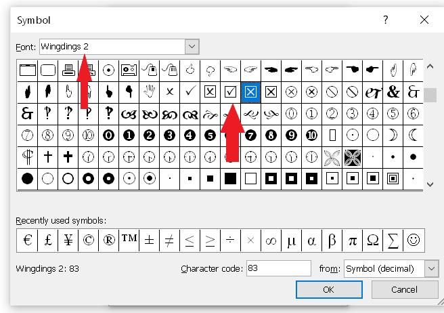The height and width of the screenshot is (313, 444).
Task: Choose the euro sign in recent symbols
Action: pyautogui.click(x=28, y=240)
